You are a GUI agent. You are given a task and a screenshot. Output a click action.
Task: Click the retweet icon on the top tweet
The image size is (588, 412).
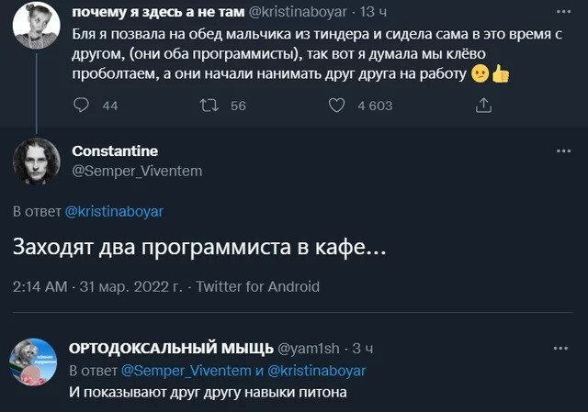point(209,106)
